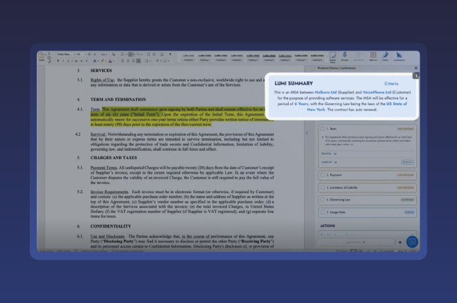457x303 pixels.
Task: Apply red font color
Action: tap(110, 61)
